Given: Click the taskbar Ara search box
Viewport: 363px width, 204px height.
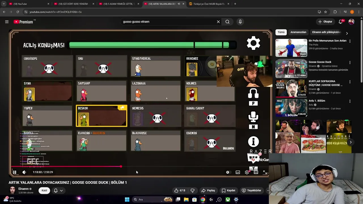Looking at the screenshot, I should tap(153, 199).
